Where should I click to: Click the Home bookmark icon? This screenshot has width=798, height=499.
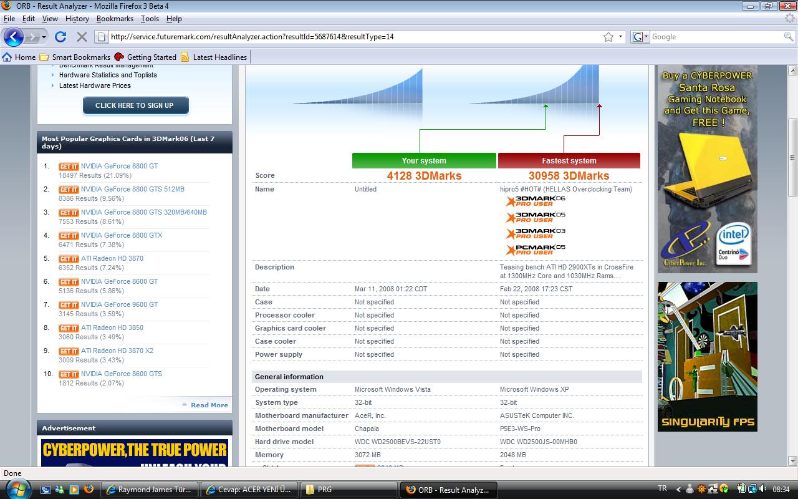click(7, 57)
